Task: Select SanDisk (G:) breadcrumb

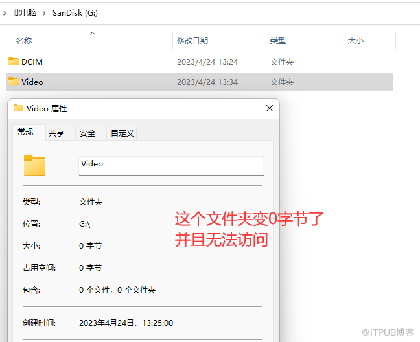Action: point(75,12)
